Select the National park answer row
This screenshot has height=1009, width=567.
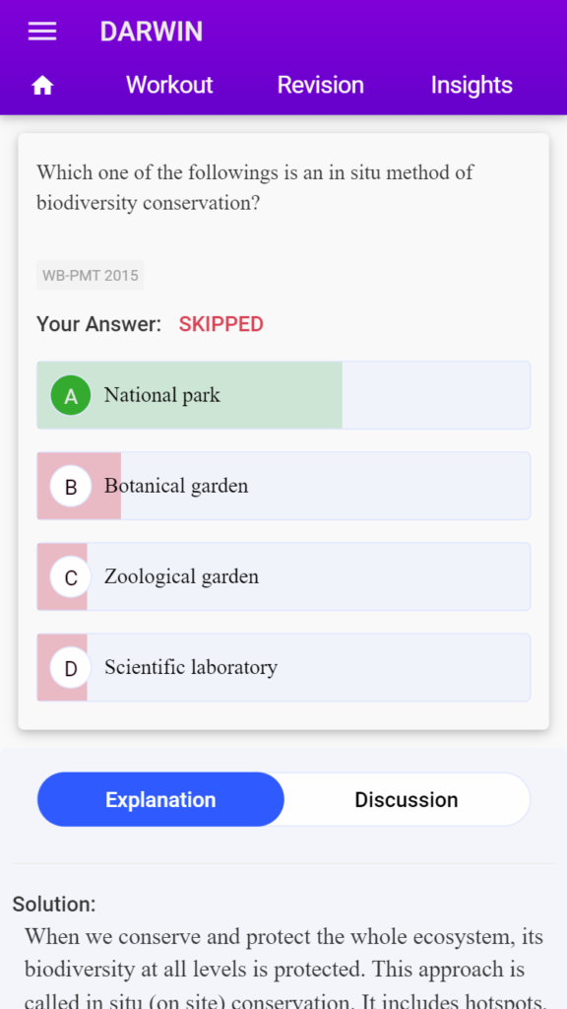tap(283, 395)
